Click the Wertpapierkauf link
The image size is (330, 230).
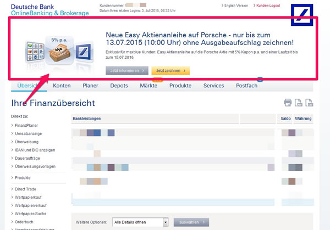point(28,197)
